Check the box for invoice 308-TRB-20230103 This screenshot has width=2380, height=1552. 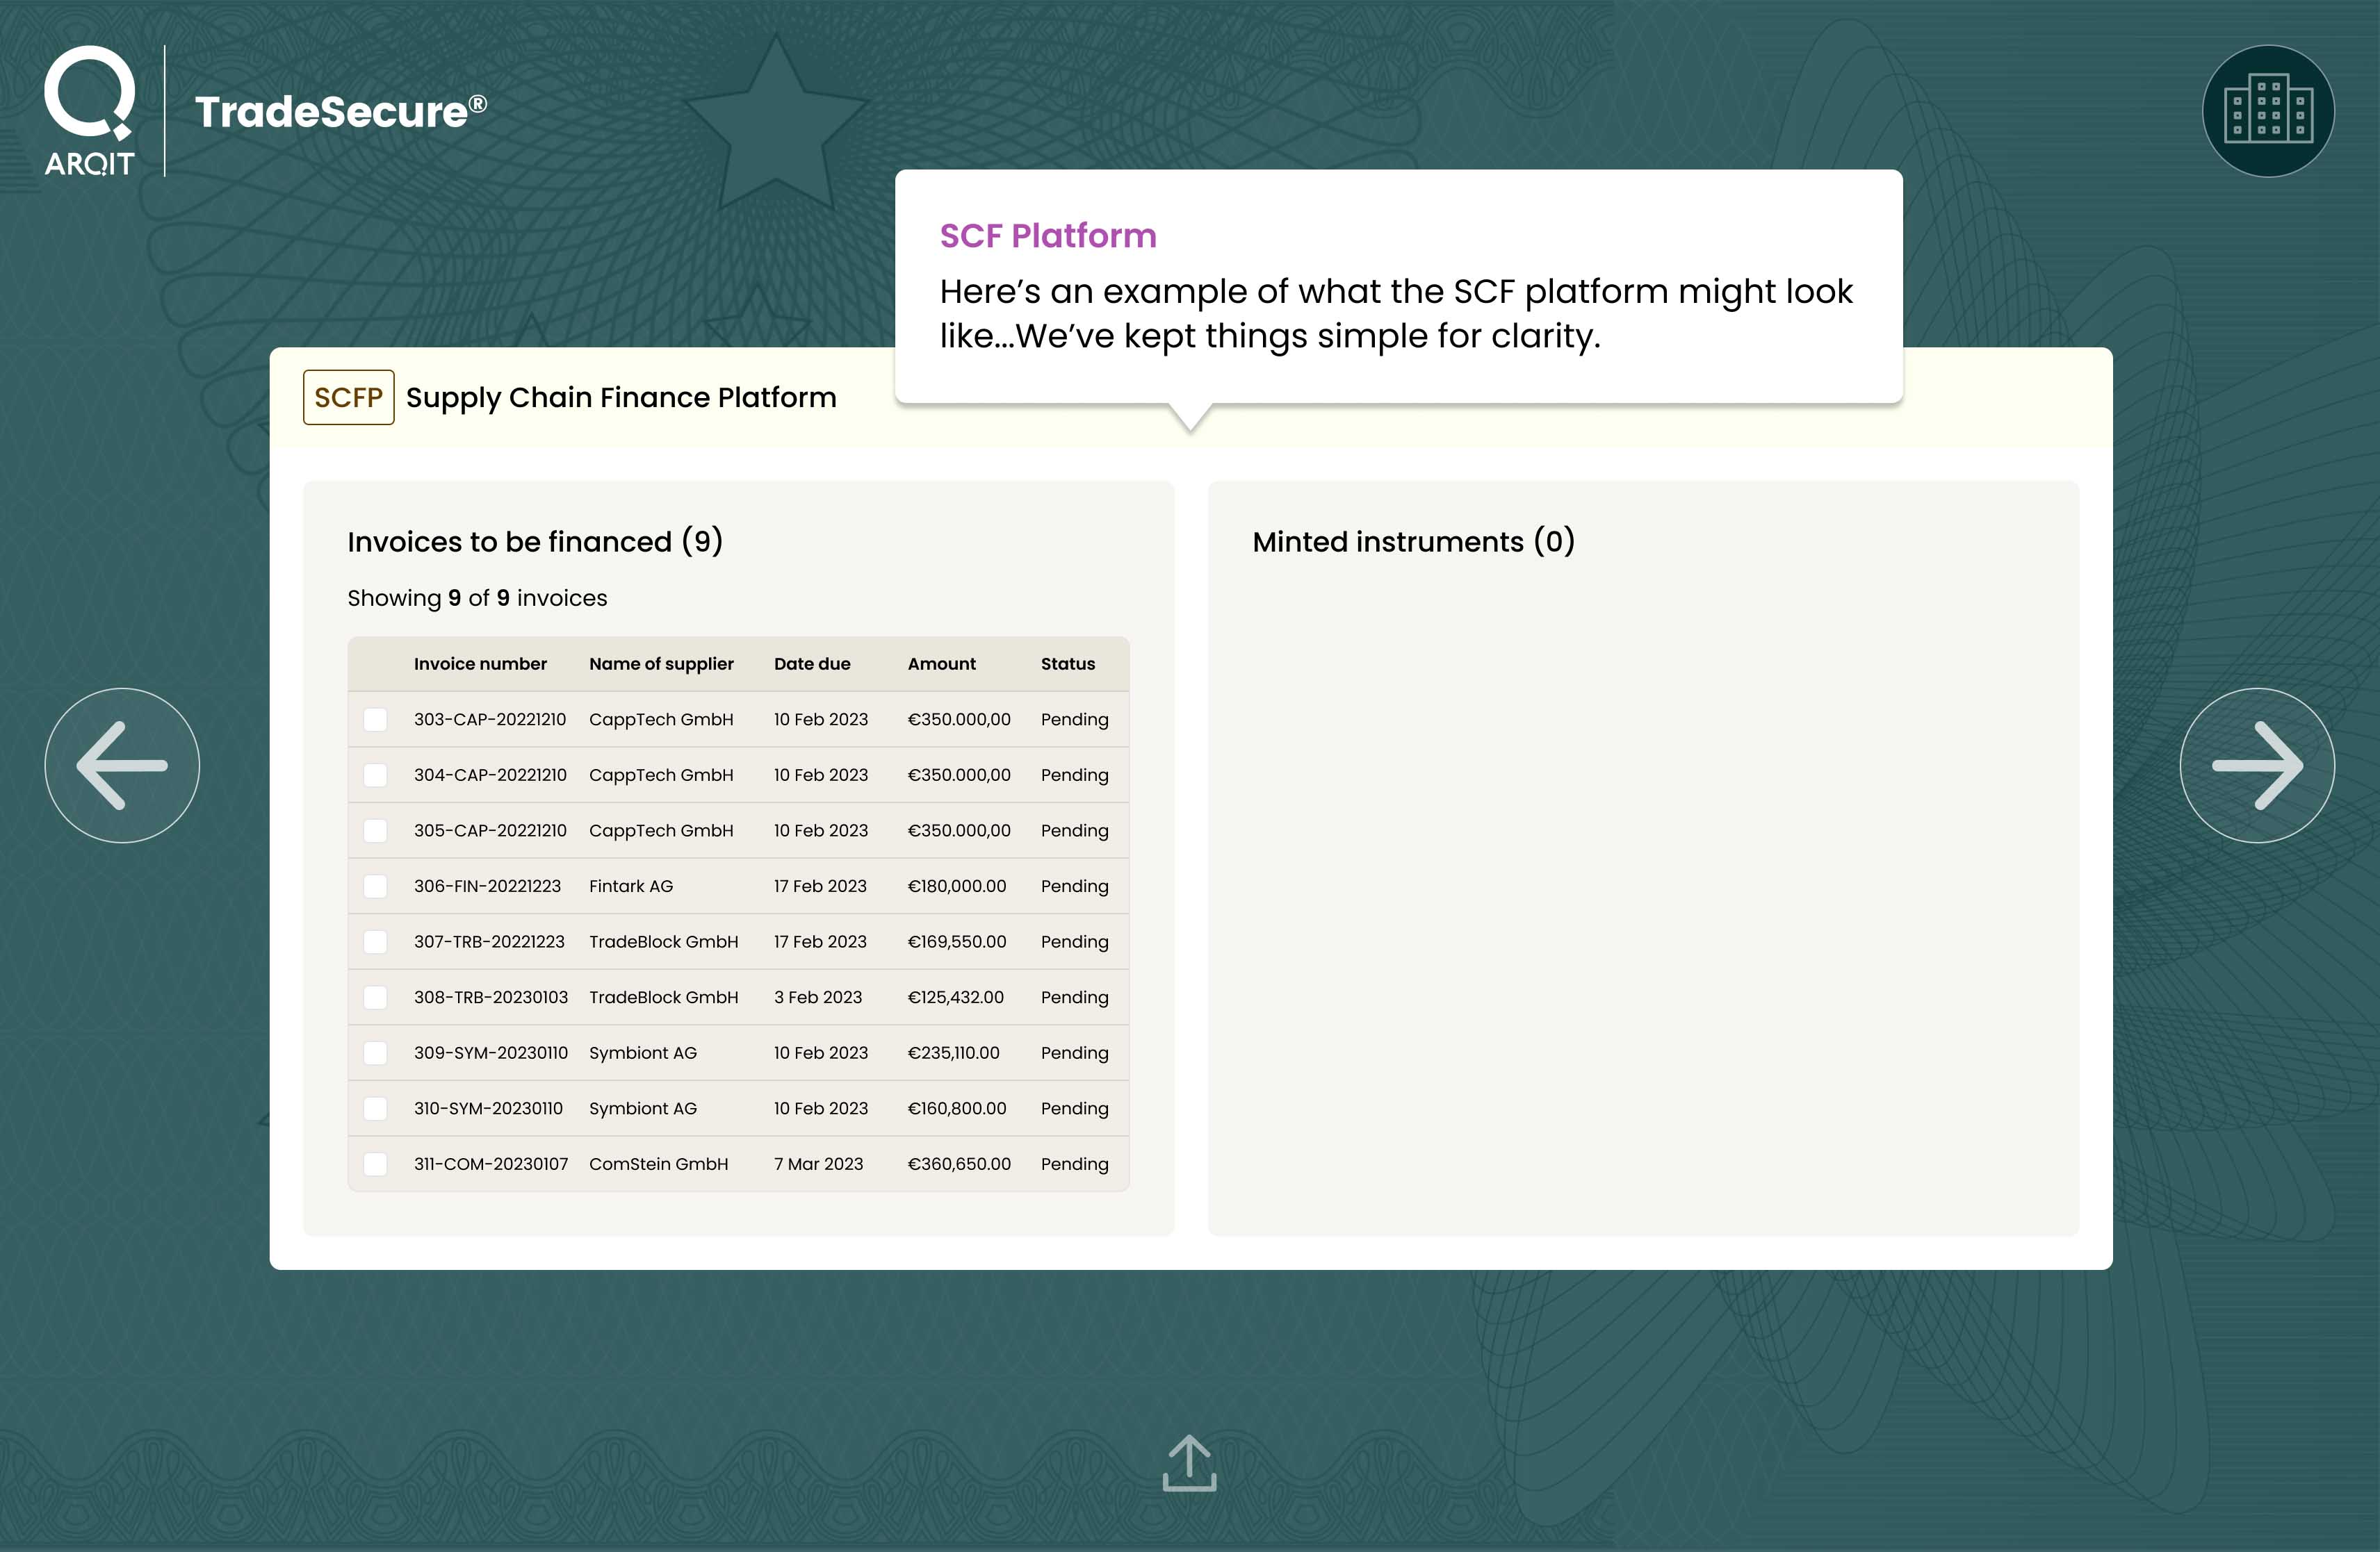tap(375, 998)
